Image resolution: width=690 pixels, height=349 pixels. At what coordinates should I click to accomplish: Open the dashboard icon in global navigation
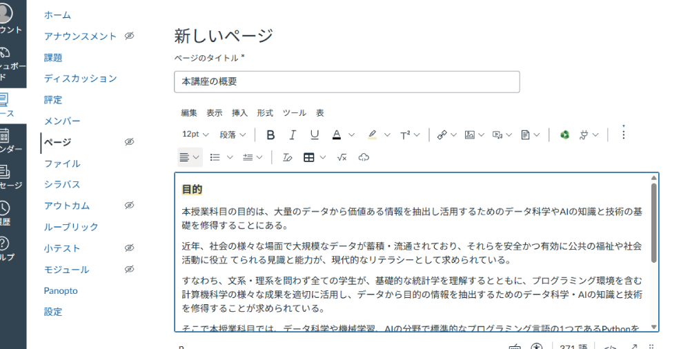click(6, 53)
